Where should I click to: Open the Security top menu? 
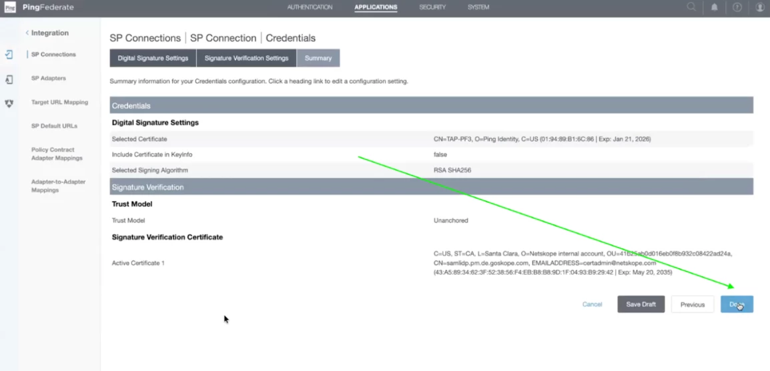click(432, 7)
